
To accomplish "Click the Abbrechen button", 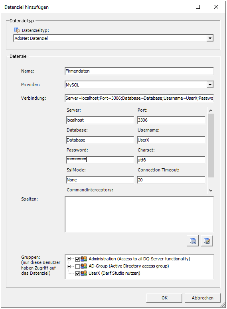I will point(203,298).
